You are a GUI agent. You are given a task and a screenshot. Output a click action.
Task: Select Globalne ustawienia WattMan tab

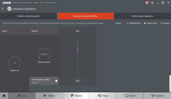click(86, 16)
